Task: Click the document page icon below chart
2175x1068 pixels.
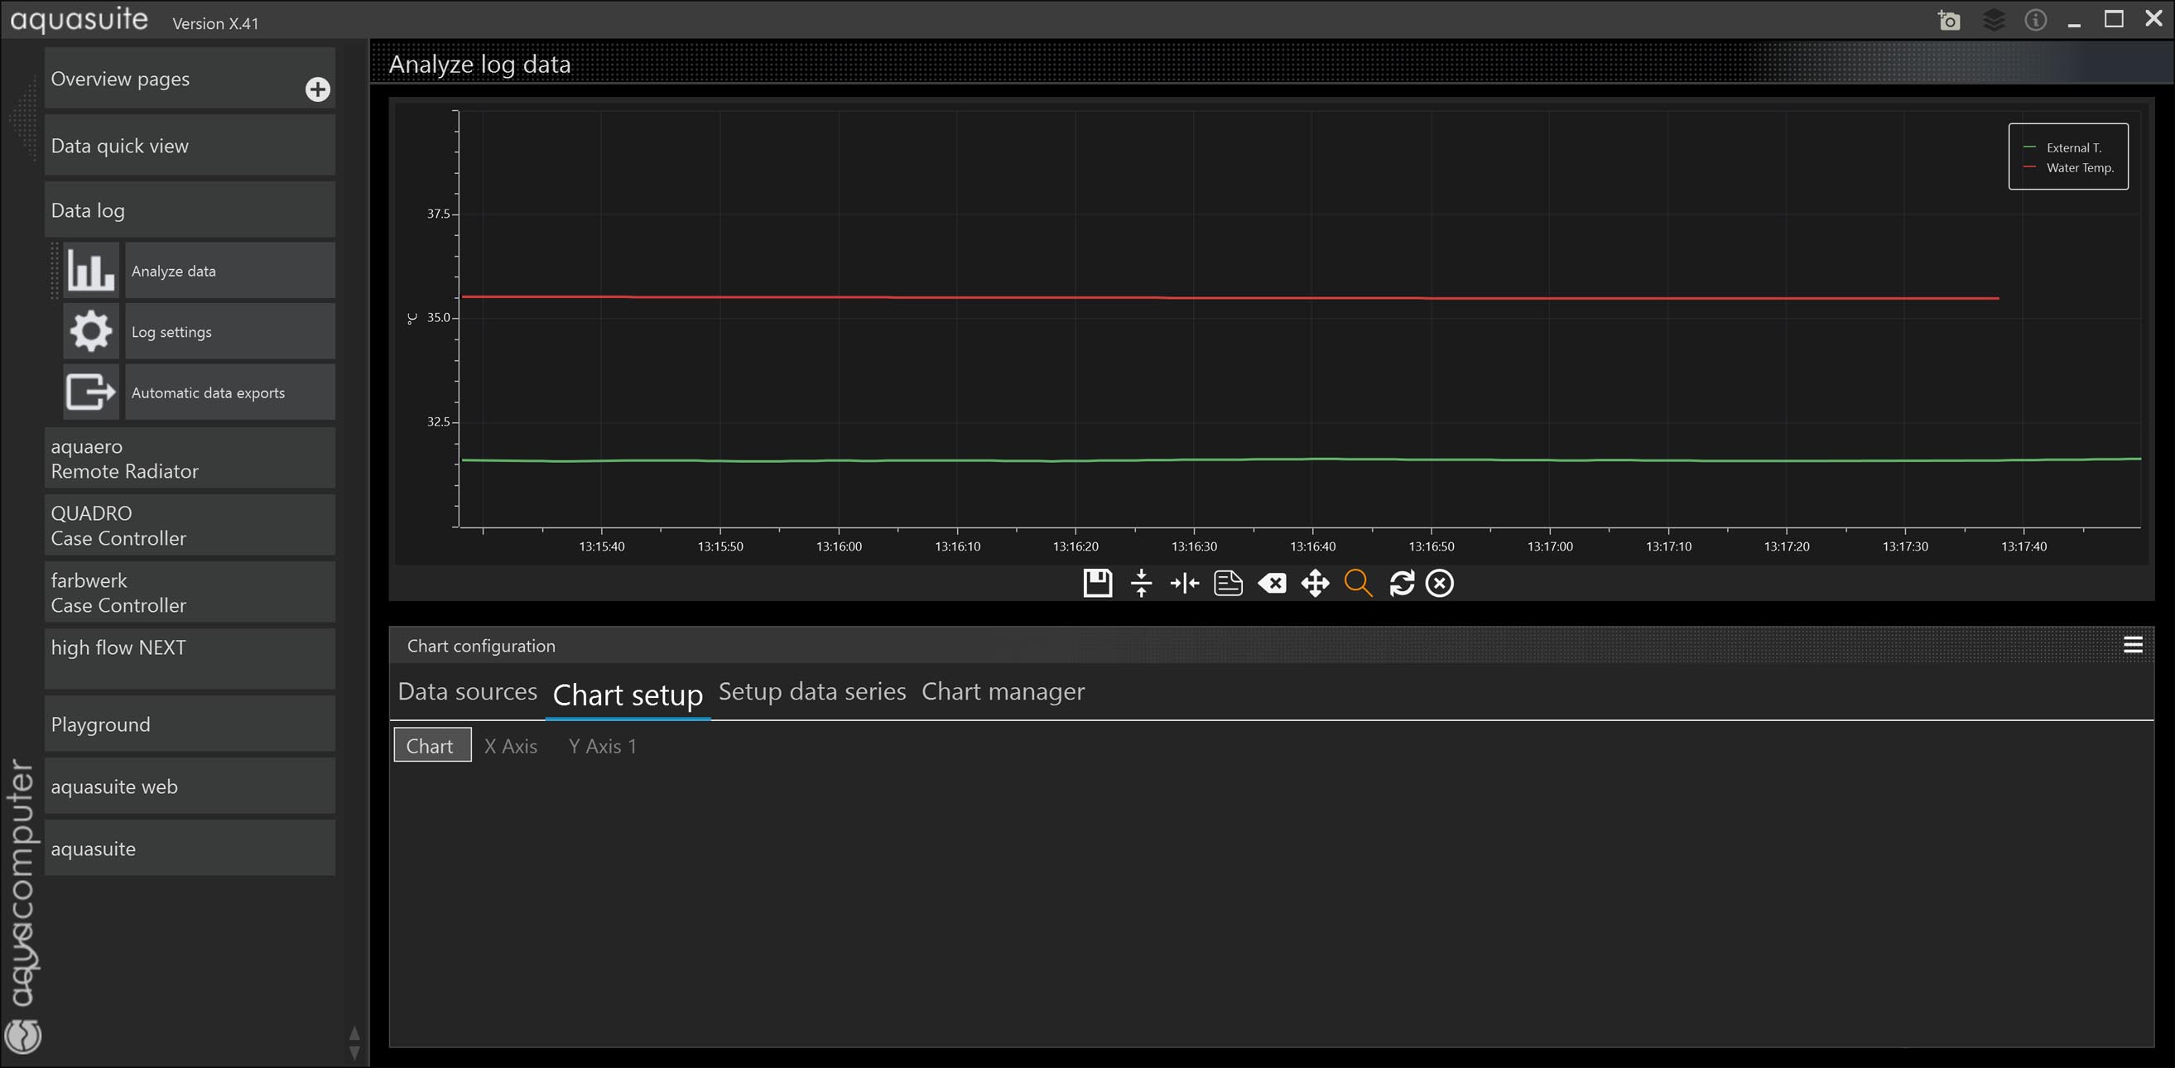Action: pyautogui.click(x=1229, y=583)
